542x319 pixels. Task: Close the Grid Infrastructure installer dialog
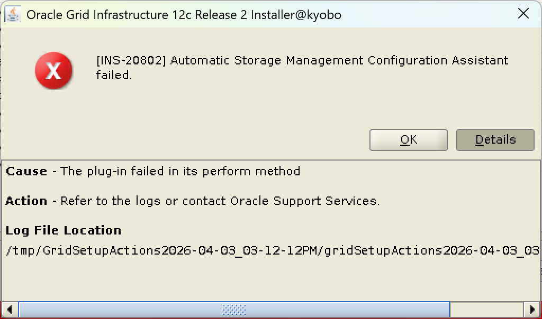tap(523, 14)
